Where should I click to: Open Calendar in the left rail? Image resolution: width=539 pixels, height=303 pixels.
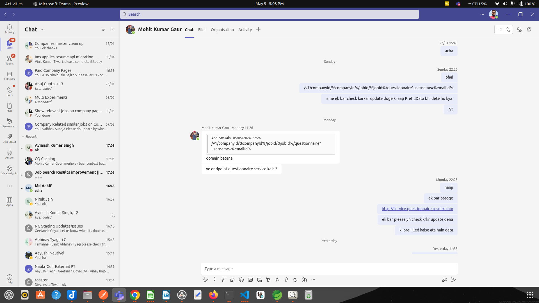point(9,76)
